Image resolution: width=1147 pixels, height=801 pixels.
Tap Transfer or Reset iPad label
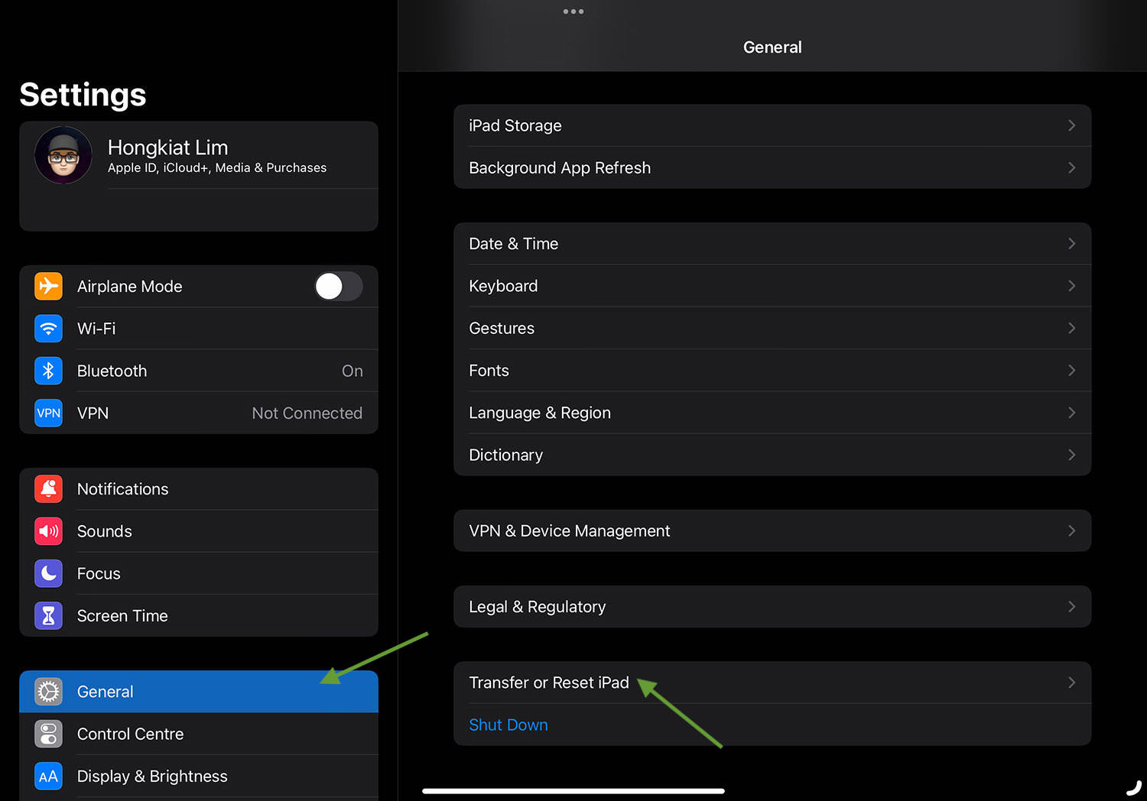point(549,683)
